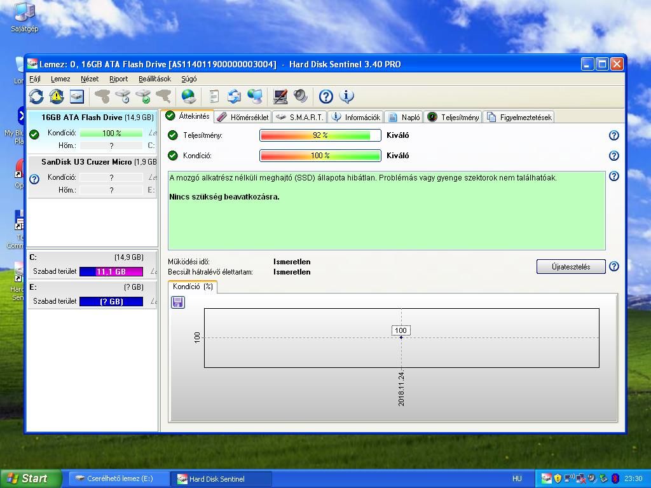Click the yellow security shield tray icon

[x=558, y=478]
